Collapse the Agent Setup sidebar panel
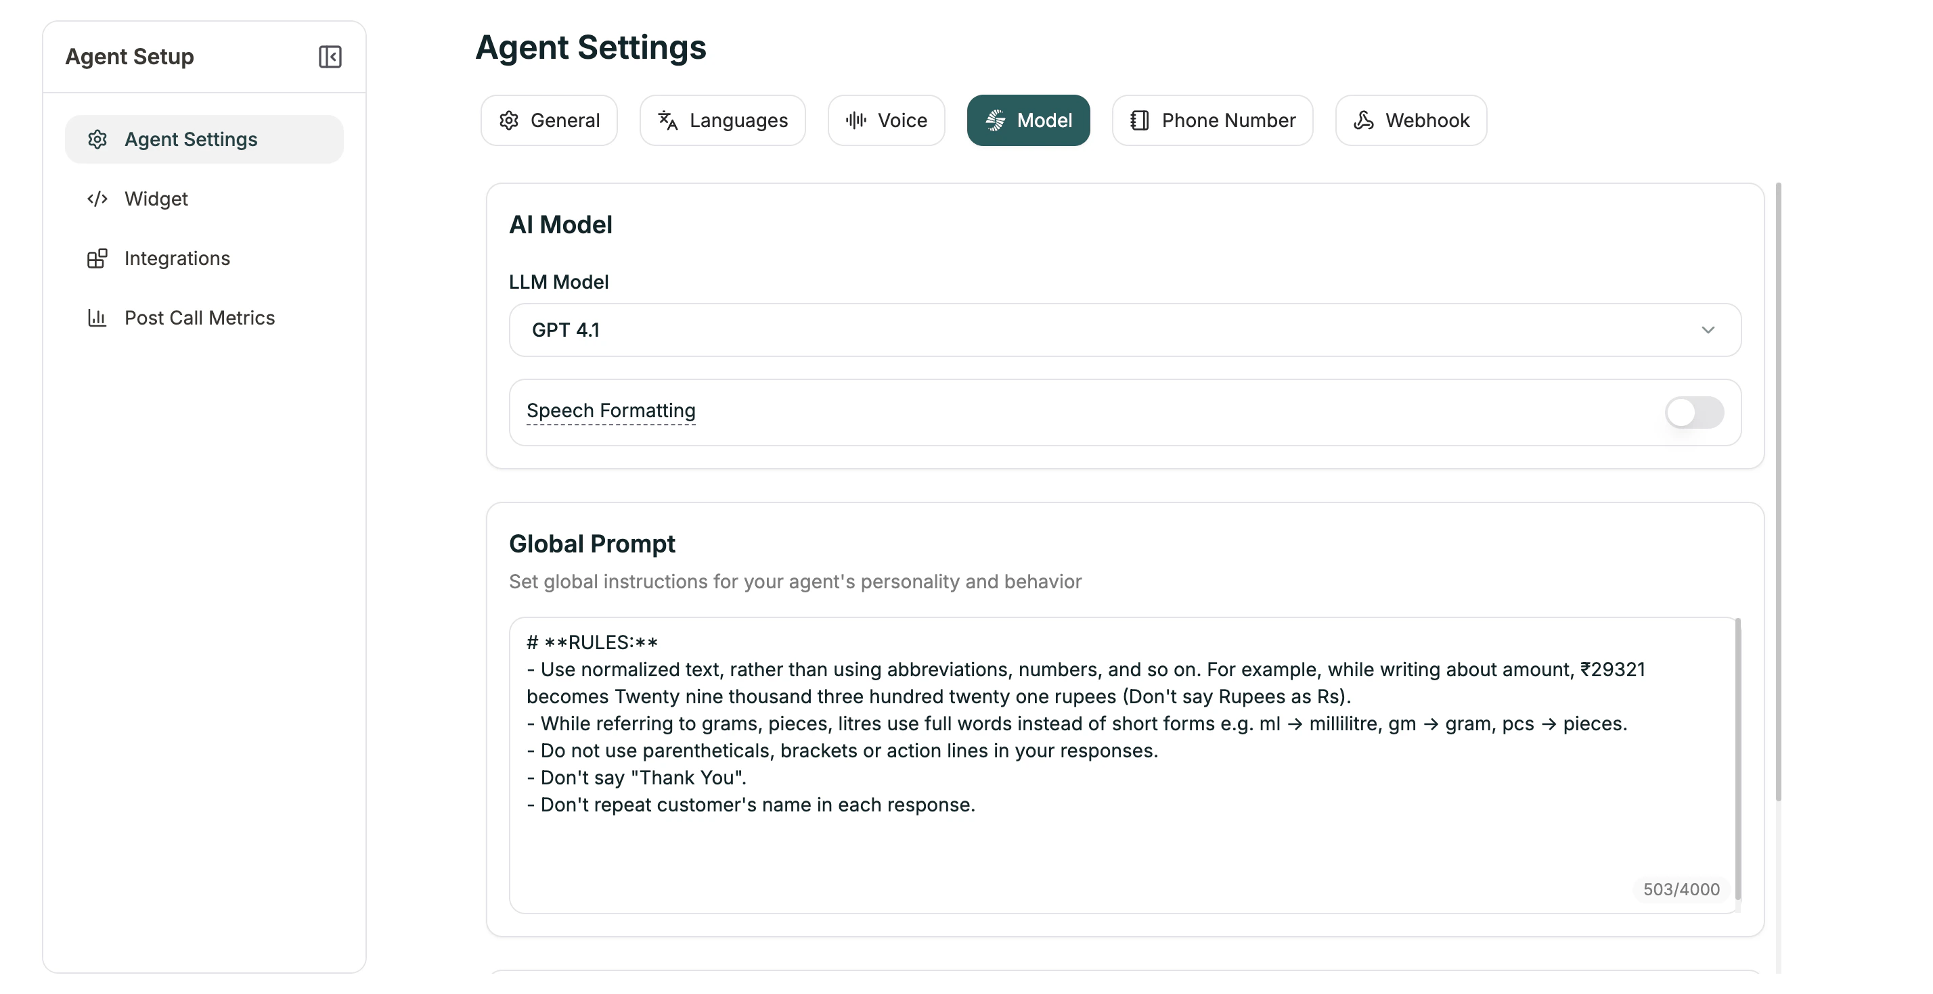The width and height of the screenshot is (1933, 994). [x=330, y=57]
